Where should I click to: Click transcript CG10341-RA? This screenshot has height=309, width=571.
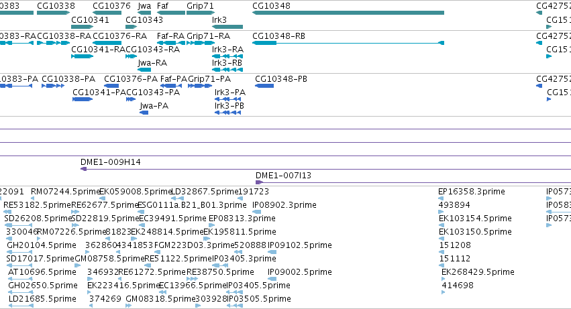click(x=99, y=49)
